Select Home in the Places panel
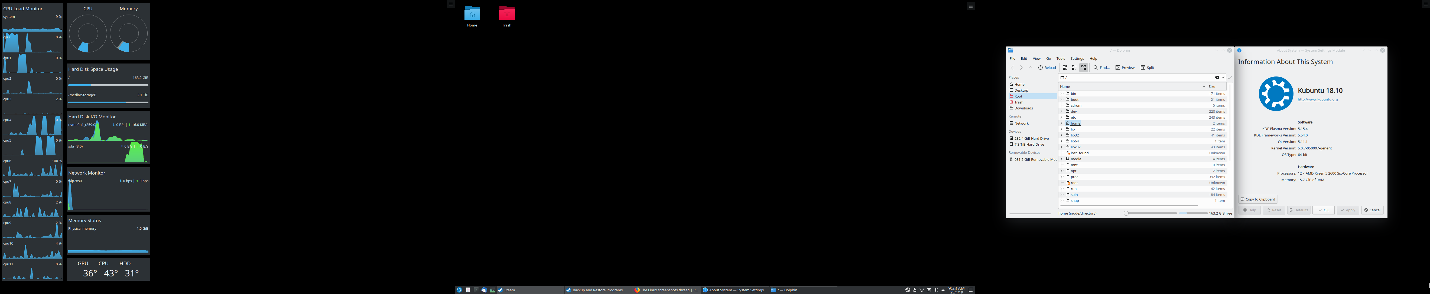The height and width of the screenshot is (294, 1430). click(x=1032, y=84)
